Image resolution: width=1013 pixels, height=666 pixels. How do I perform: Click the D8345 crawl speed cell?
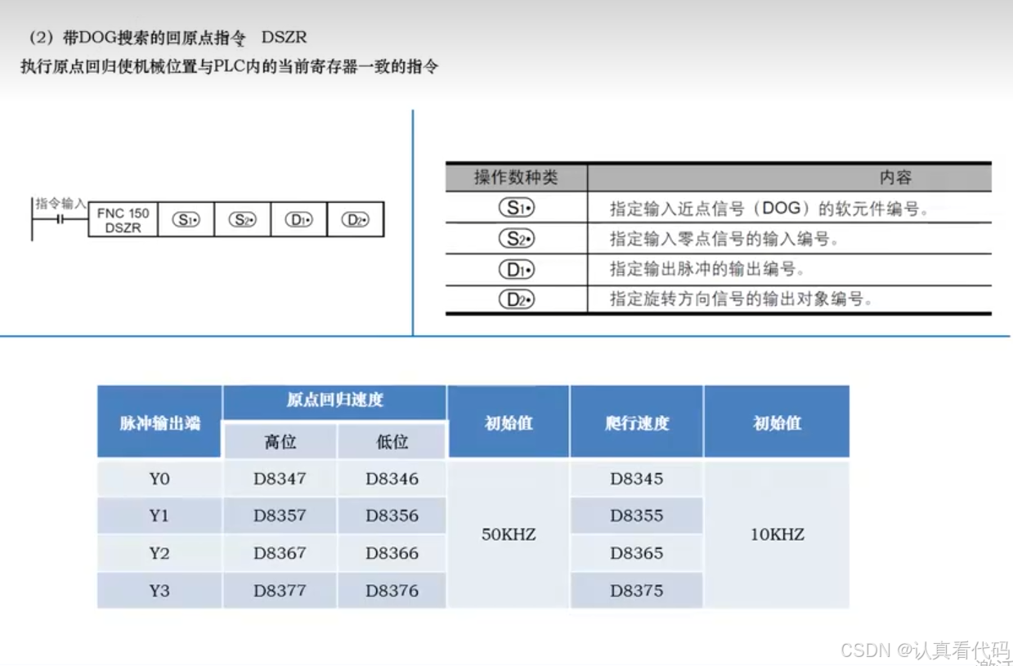tap(637, 479)
